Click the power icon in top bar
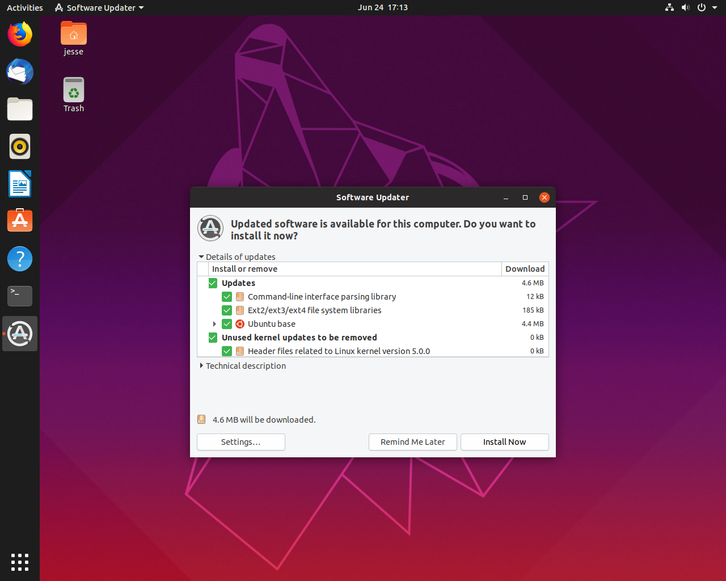 tap(702, 8)
